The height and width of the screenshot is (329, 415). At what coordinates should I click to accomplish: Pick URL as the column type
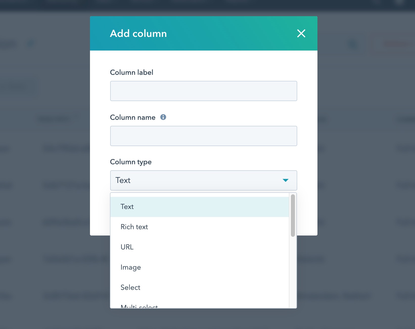click(x=127, y=247)
